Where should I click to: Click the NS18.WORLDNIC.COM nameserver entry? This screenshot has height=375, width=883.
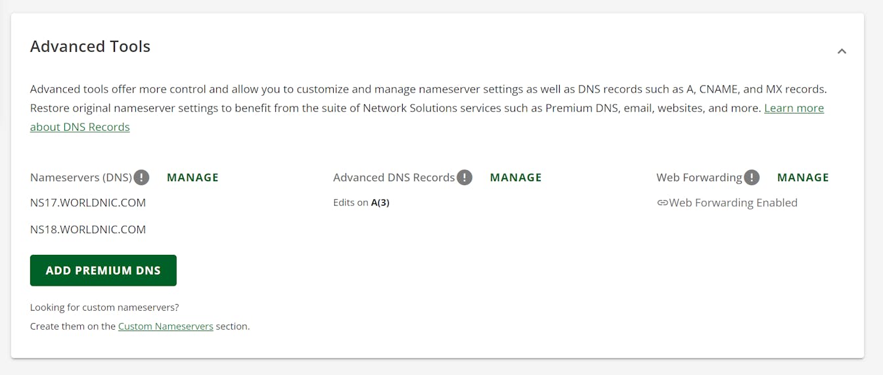point(88,229)
